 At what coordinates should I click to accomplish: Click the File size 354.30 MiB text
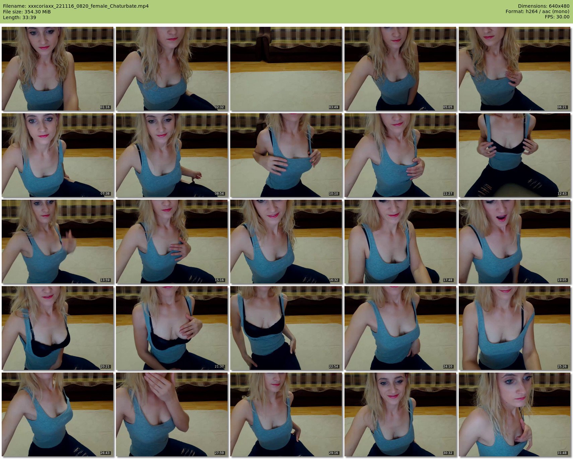(27, 12)
